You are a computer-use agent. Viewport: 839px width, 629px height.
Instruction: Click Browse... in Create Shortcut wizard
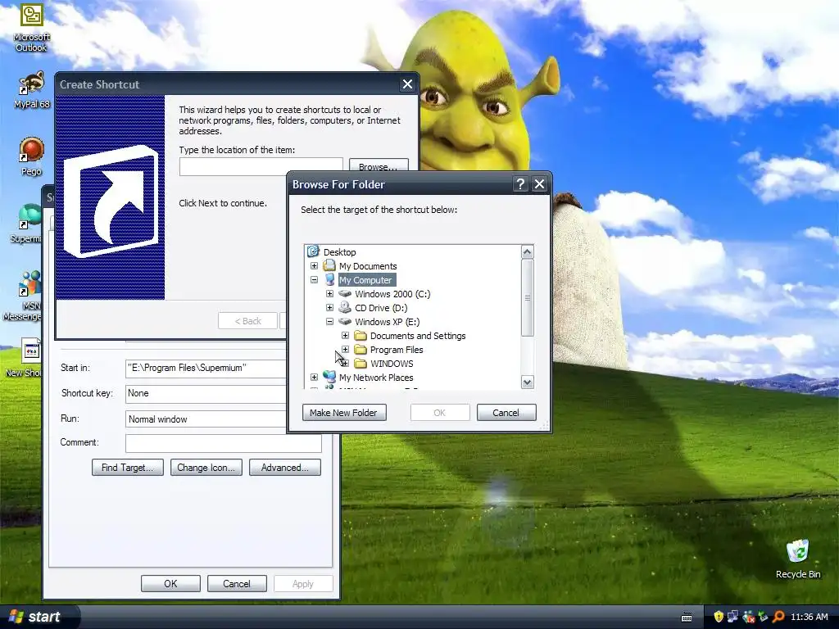tap(379, 165)
